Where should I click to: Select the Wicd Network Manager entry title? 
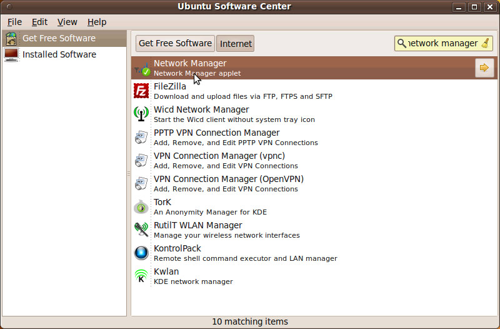coord(201,109)
